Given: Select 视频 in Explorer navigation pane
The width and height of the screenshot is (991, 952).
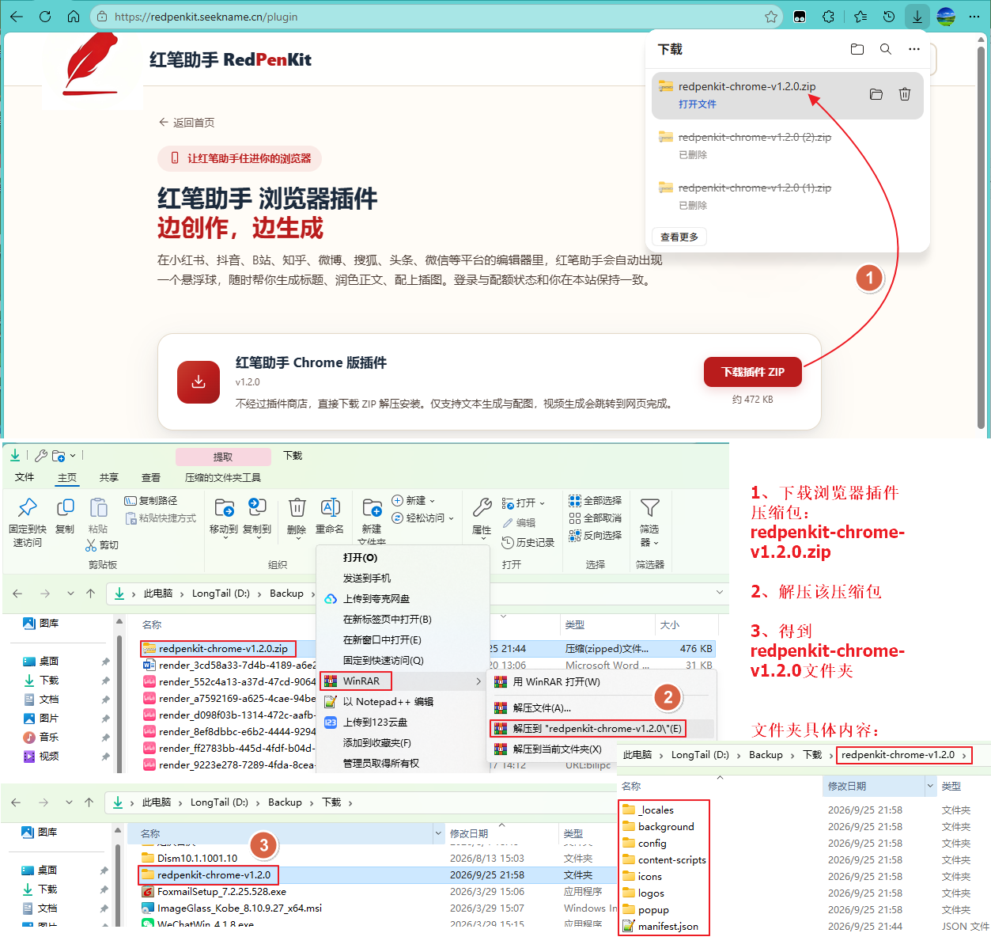Looking at the screenshot, I should point(49,757).
